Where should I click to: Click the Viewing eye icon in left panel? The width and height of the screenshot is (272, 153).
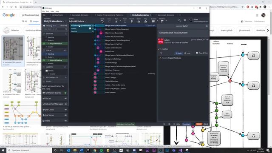point(44,25)
